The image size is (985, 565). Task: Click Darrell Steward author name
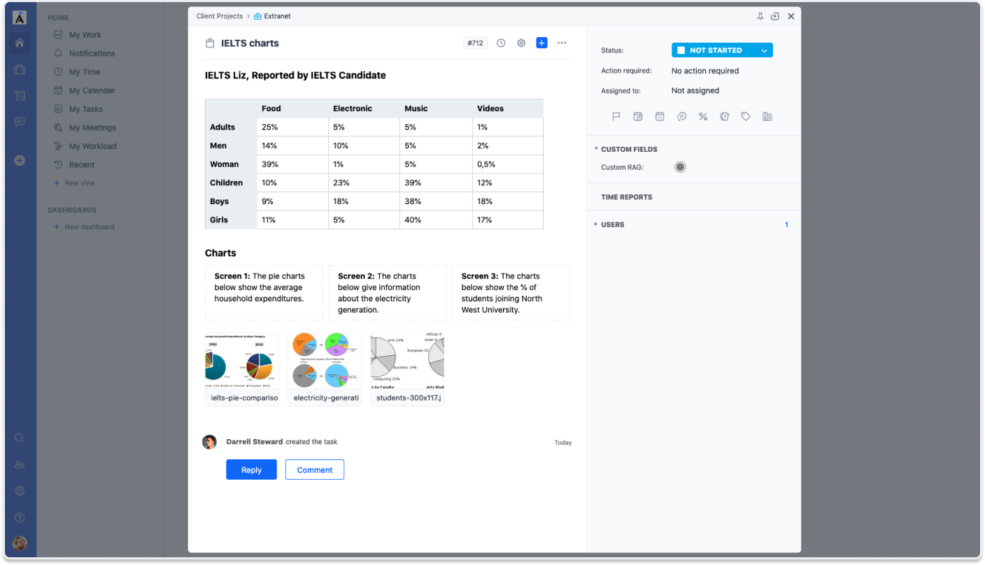255,442
